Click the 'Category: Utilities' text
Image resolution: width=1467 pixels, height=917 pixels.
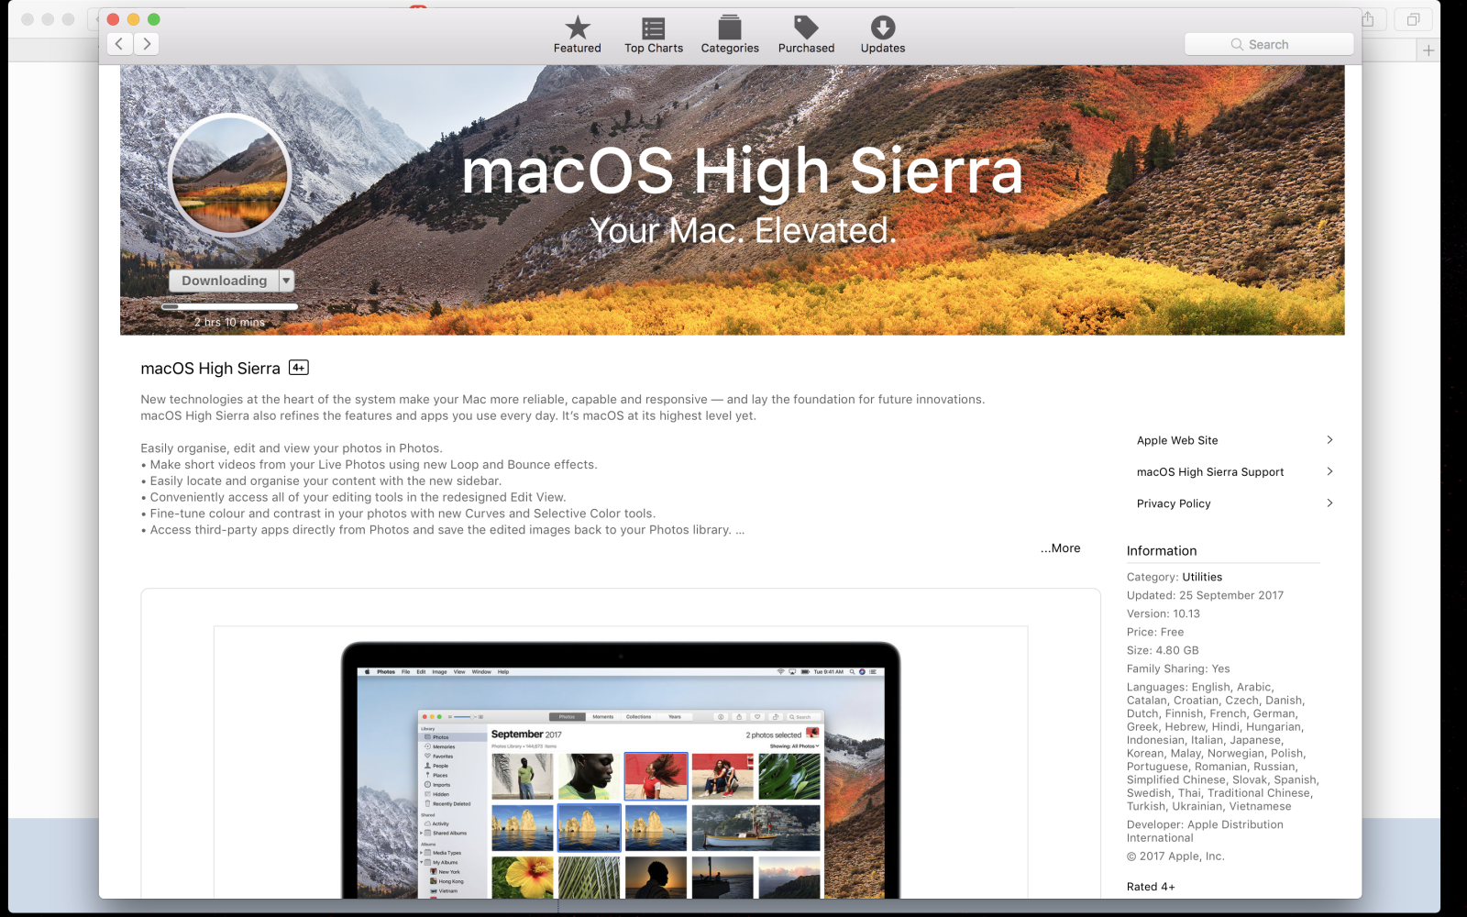[x=1175, y=577]
